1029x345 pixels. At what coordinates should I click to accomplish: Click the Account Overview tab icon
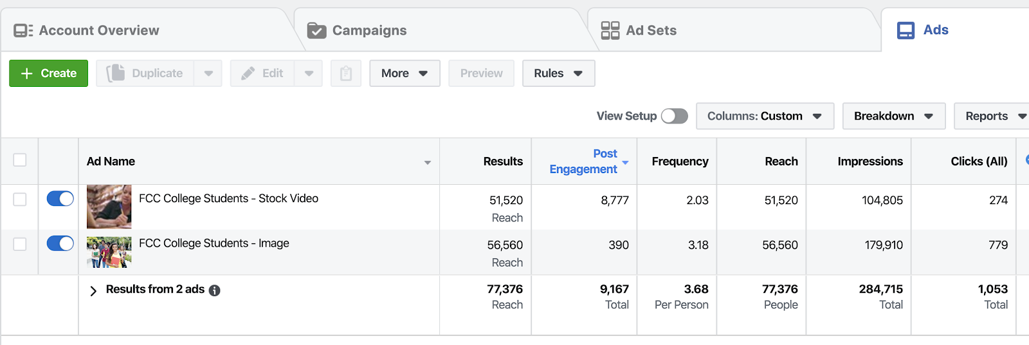pyautogui.click(x=23, y=30)
